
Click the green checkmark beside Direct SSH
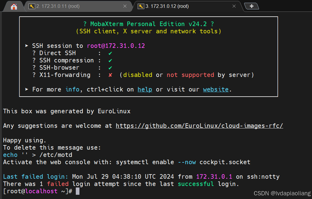tap(110, 53)
